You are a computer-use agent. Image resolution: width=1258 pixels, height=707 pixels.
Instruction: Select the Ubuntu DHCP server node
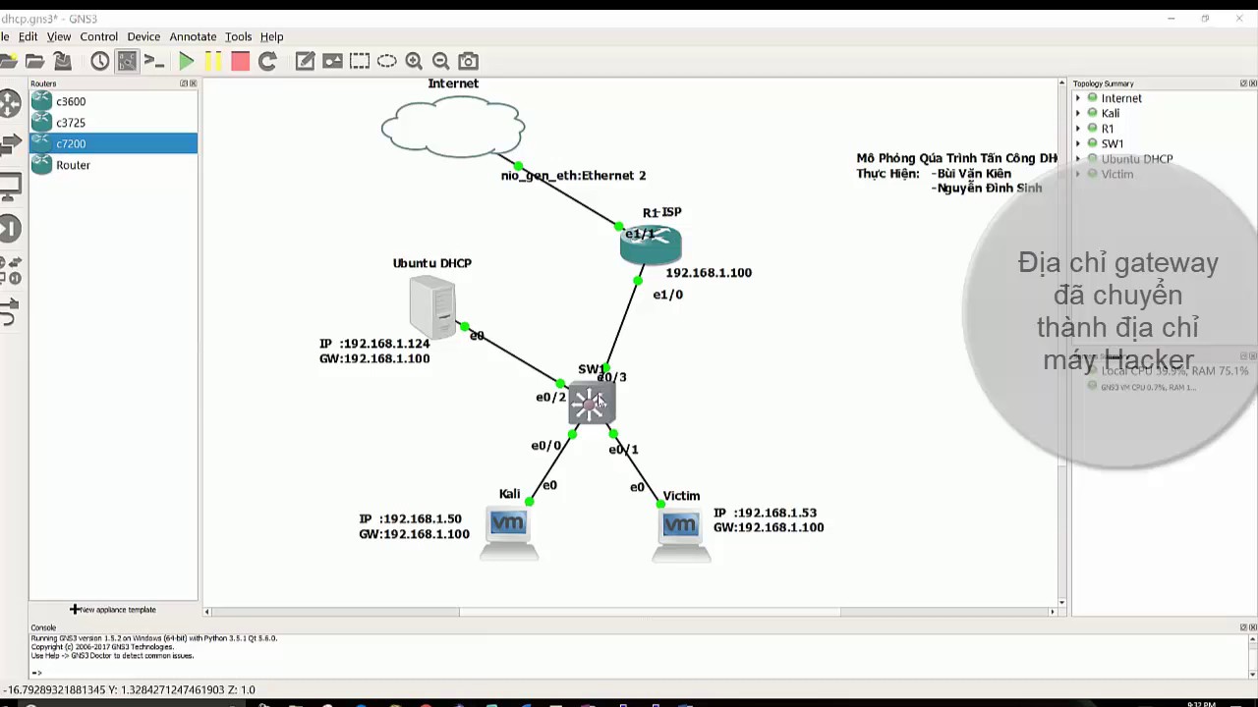click(x=432, y=307)
